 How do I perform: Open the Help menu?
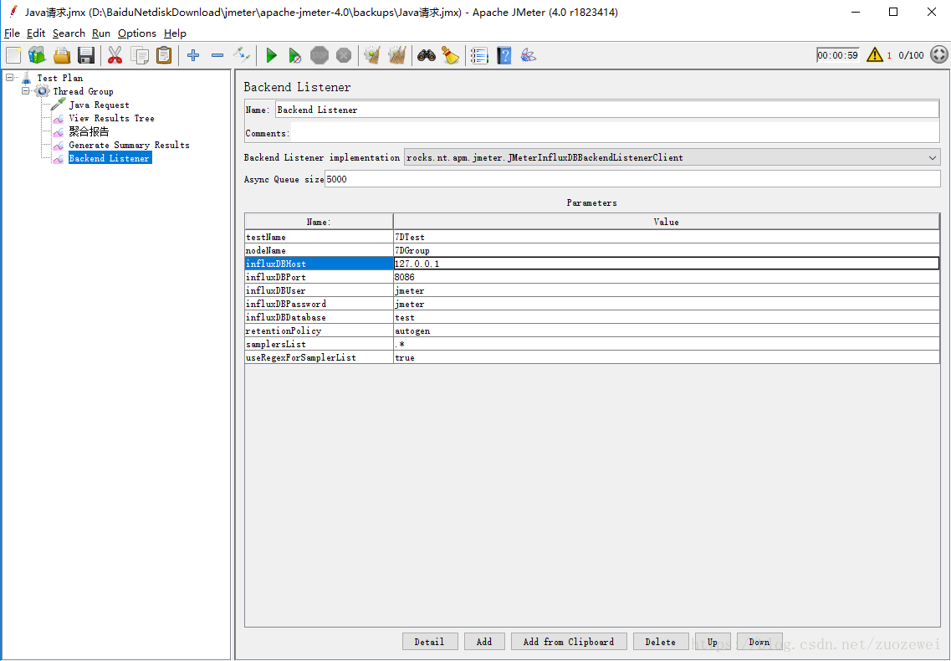pyautogui.click(x=175, y=33)
